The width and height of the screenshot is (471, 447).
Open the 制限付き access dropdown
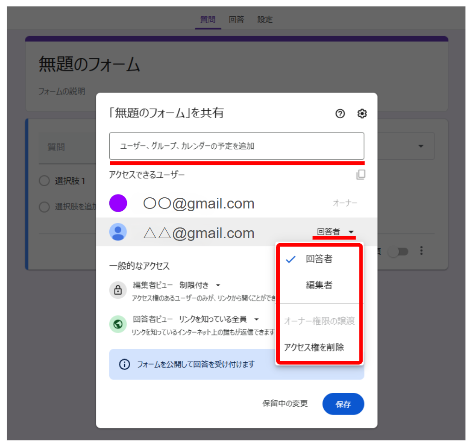click(200, 285)
